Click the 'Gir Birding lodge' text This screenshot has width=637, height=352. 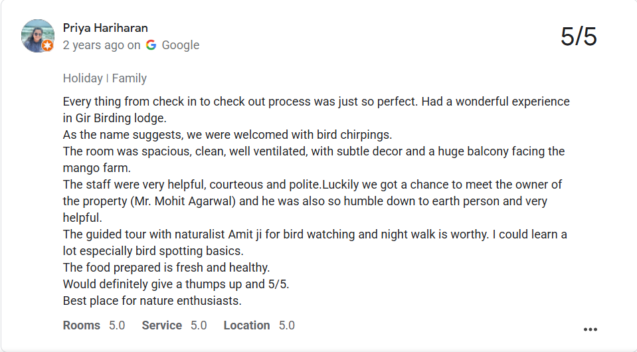pos(121,118)
